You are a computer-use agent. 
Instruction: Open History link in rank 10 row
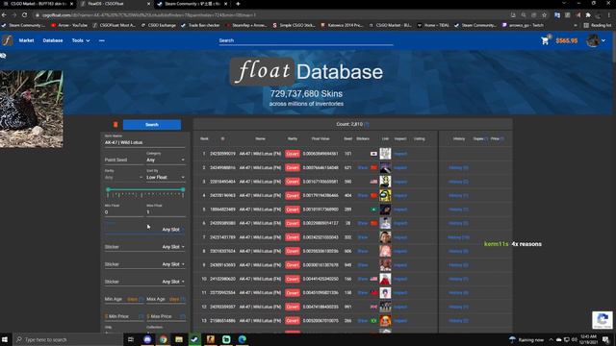click(458, 279)
